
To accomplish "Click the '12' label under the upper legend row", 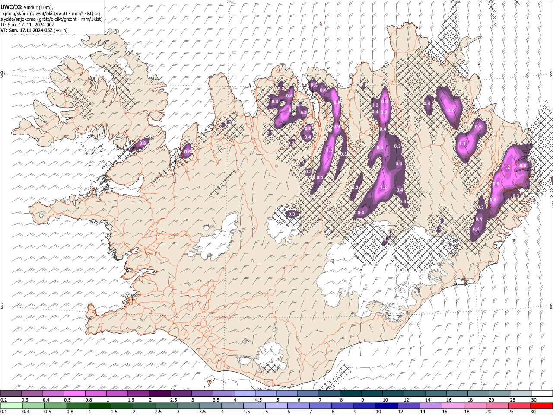I will (407, 399).
